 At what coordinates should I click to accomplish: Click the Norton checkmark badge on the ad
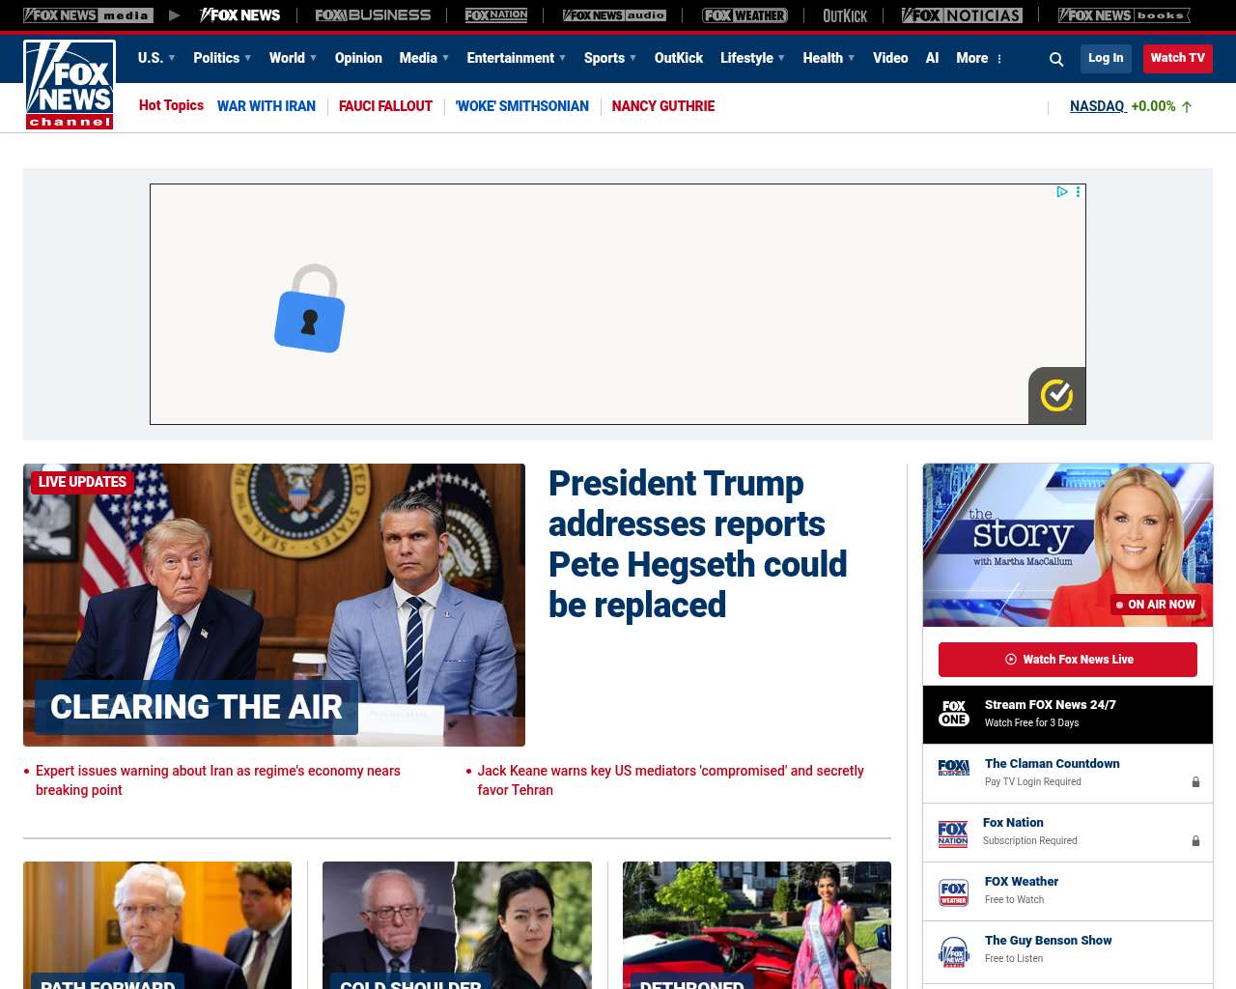(x=1057, y=396)
